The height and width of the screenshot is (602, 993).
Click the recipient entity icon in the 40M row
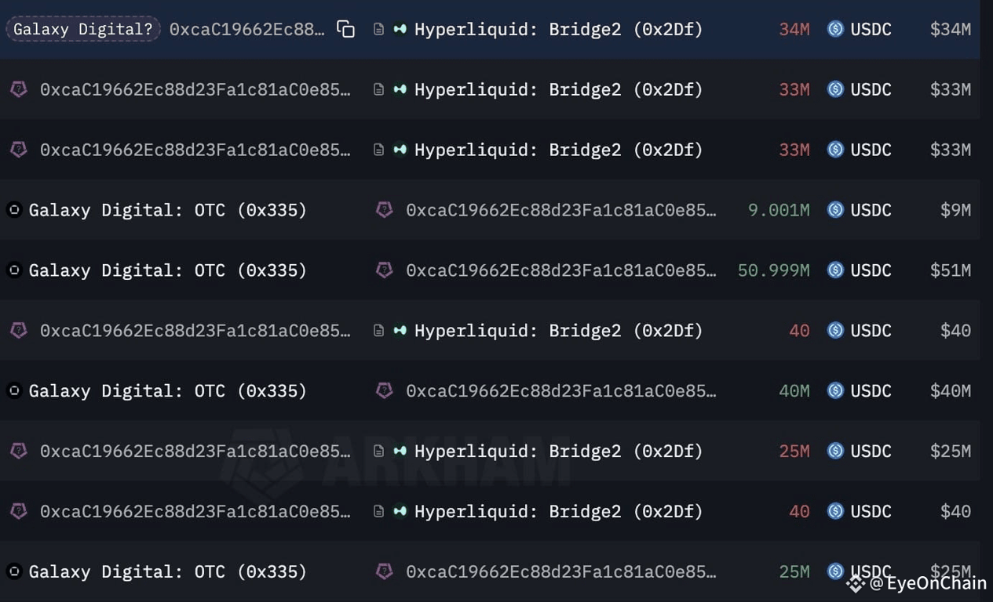pyautogui.click(x=385, y=390)
